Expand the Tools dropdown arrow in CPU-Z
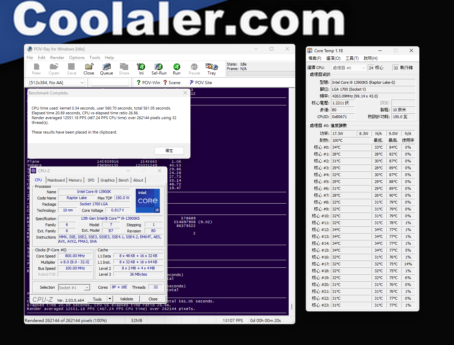 (110, 299)
